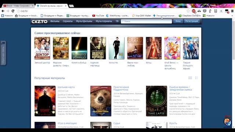Show hidden bookmarks via overflow chevron
The image size is (235, 132).
pyautogui.click(x=232, y=15)
